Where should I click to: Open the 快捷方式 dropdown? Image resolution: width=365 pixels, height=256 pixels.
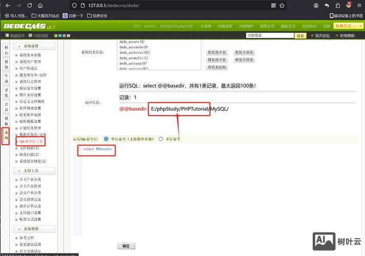(346, 26)
